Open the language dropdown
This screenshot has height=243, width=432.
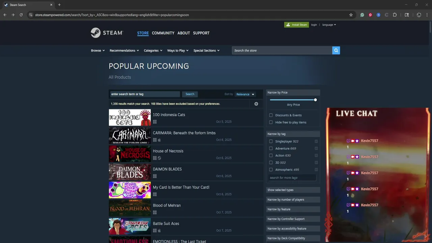click(329, 25)
